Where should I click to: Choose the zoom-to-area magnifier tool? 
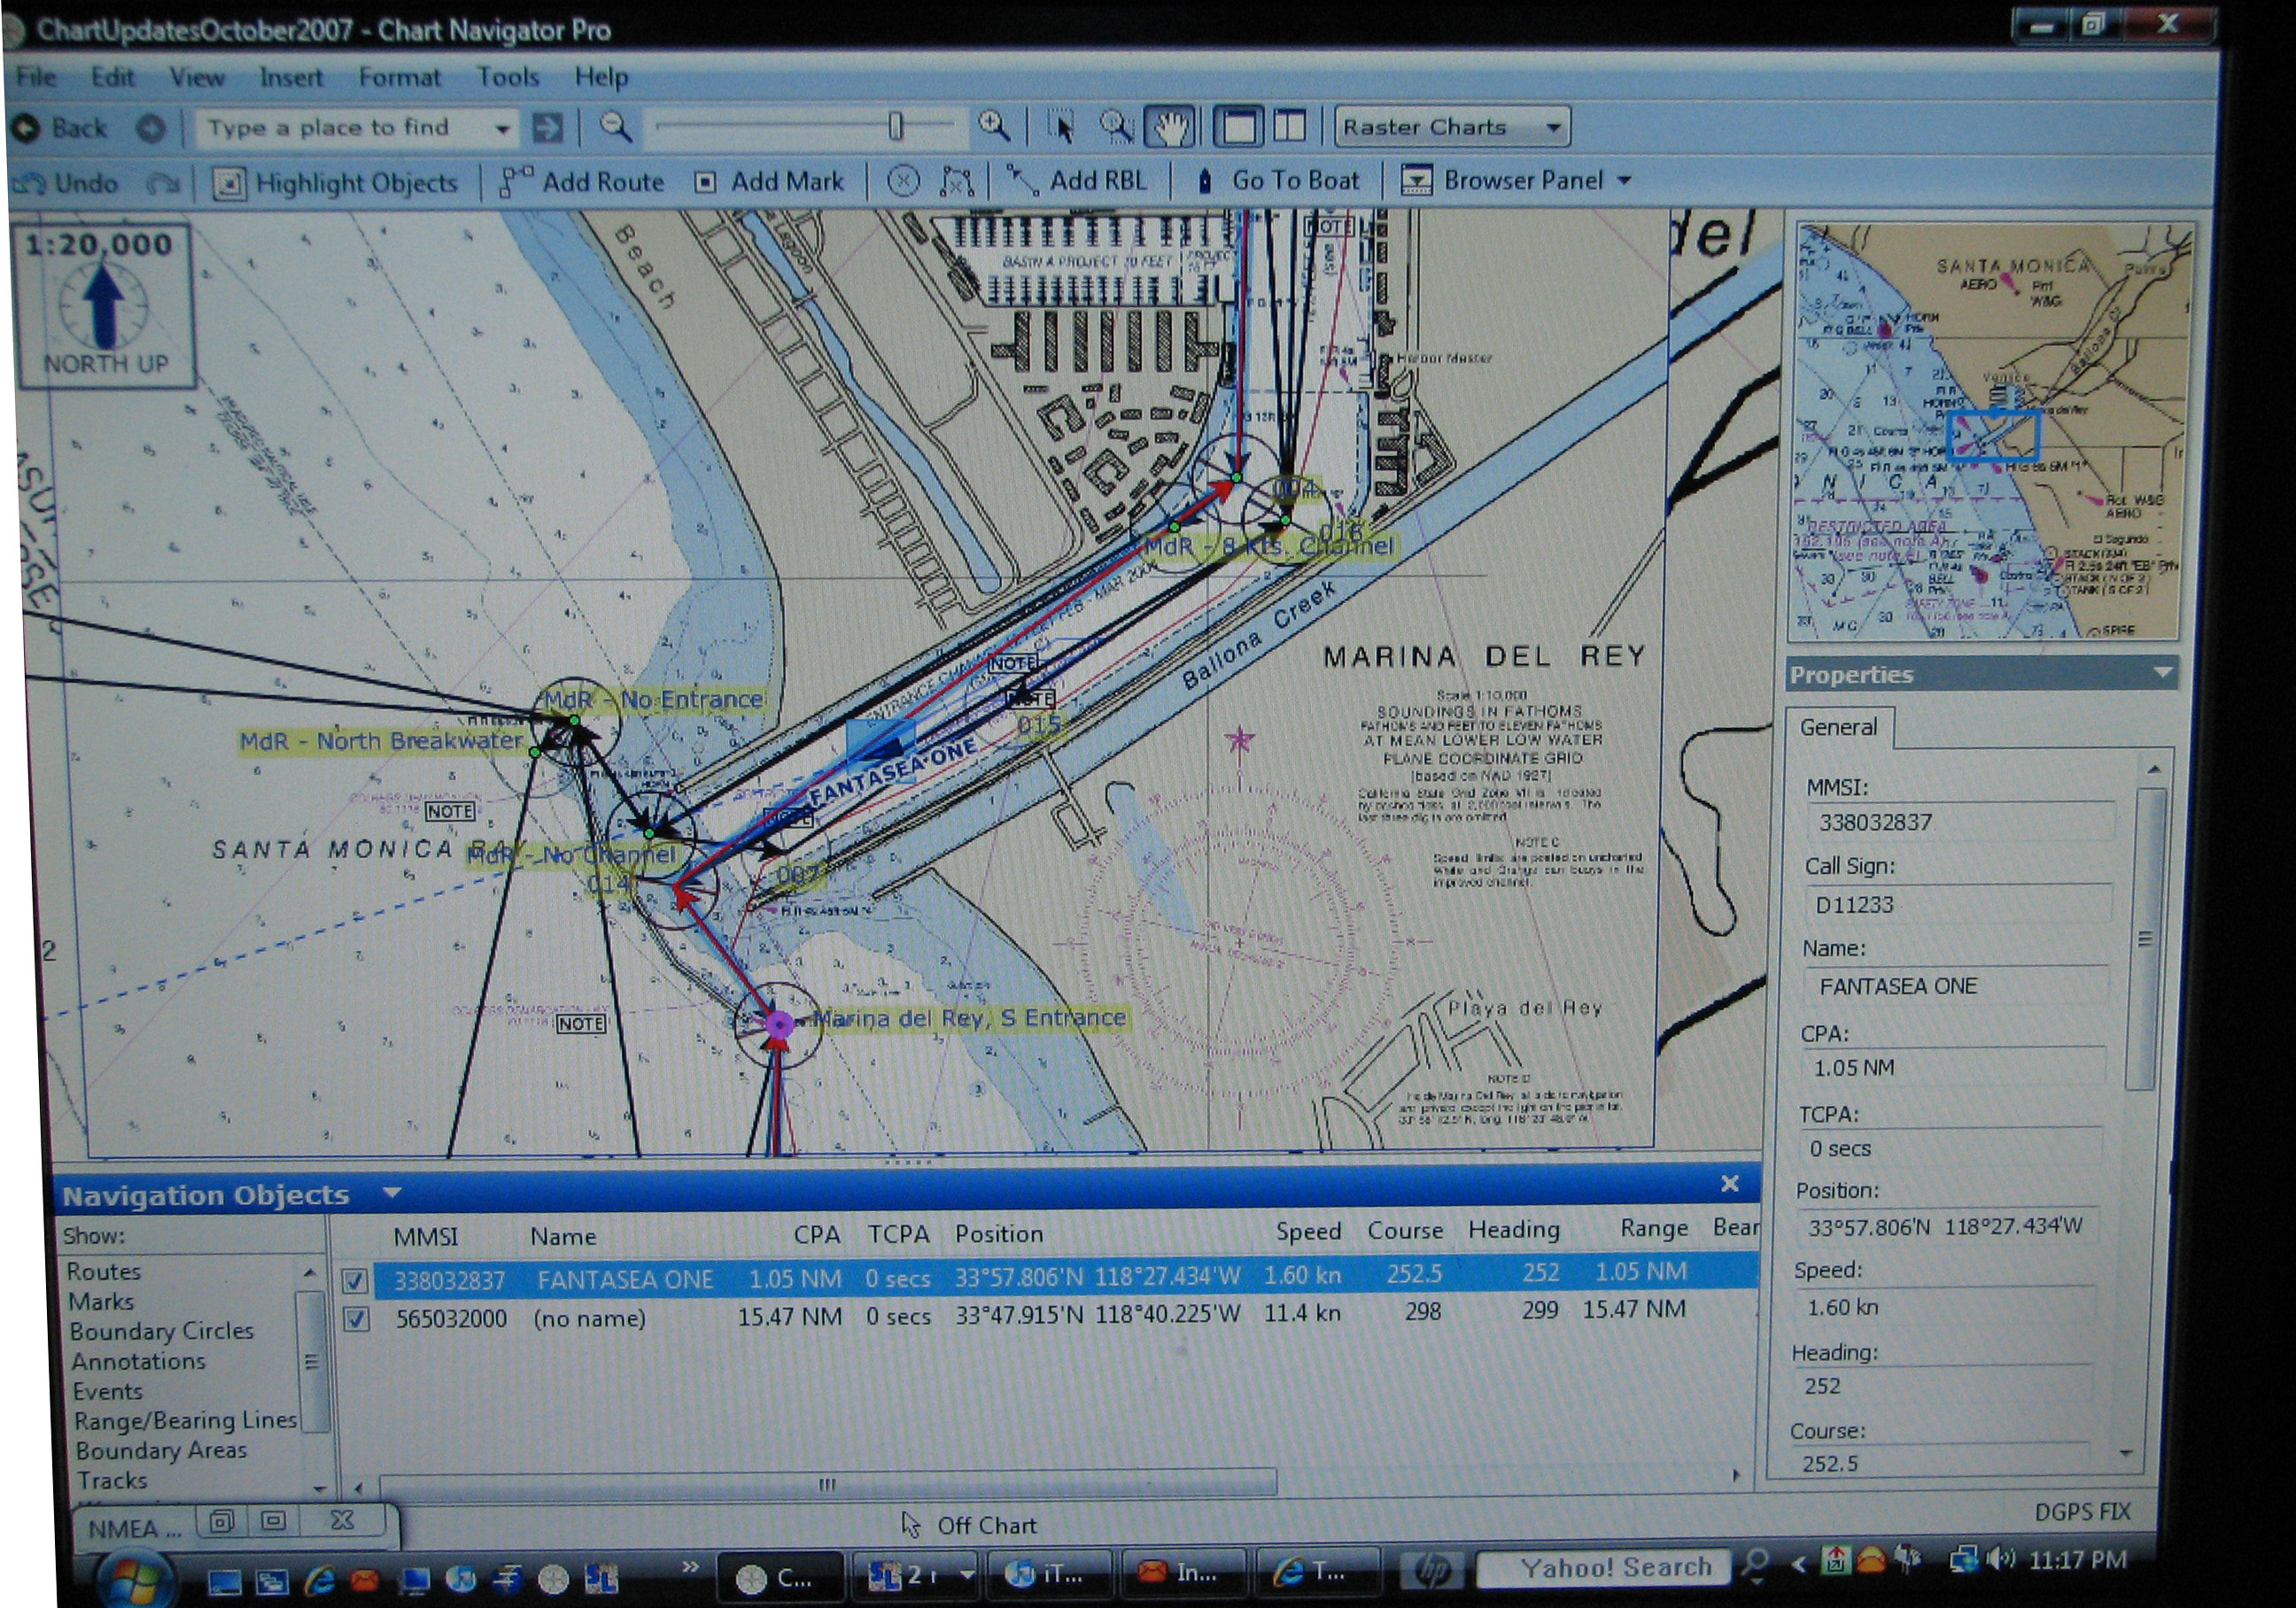pos(1115,127)
